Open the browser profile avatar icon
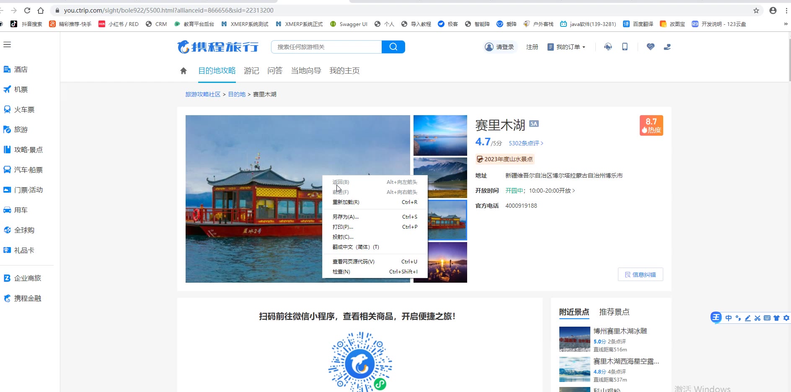The height and width of the screenshot is (392, 791). point(773,10)
